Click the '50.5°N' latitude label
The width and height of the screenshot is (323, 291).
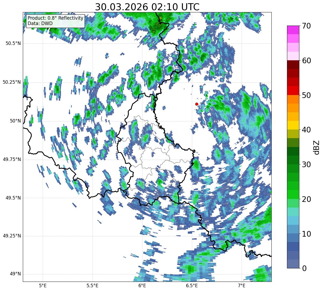(13, 43)
